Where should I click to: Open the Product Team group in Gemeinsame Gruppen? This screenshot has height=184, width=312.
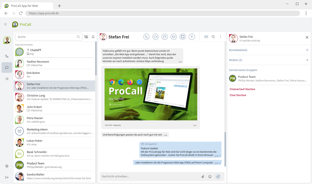point(269,78)
